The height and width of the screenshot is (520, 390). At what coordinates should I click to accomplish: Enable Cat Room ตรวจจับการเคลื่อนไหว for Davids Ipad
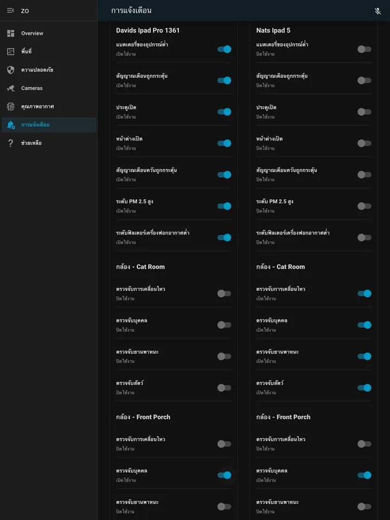[224, 294]
